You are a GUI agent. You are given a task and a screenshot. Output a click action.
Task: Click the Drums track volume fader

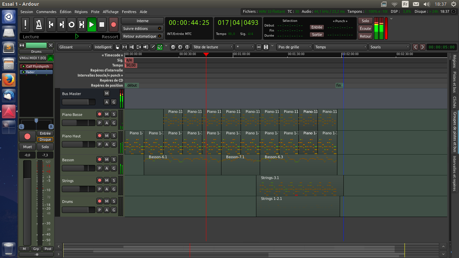79,210
